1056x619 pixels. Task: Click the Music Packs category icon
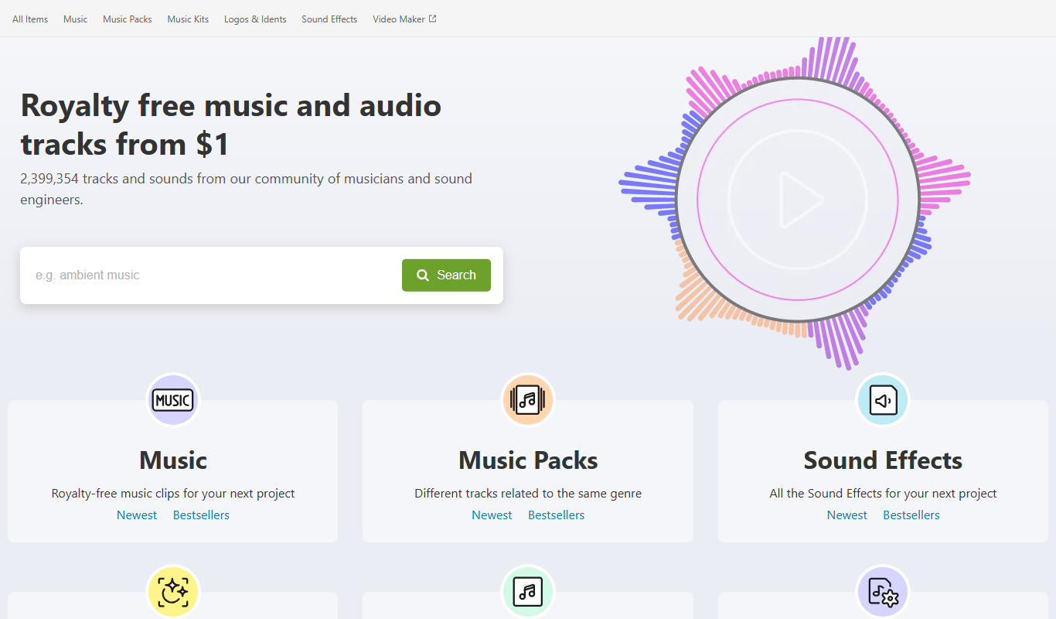tap(528, 400)
